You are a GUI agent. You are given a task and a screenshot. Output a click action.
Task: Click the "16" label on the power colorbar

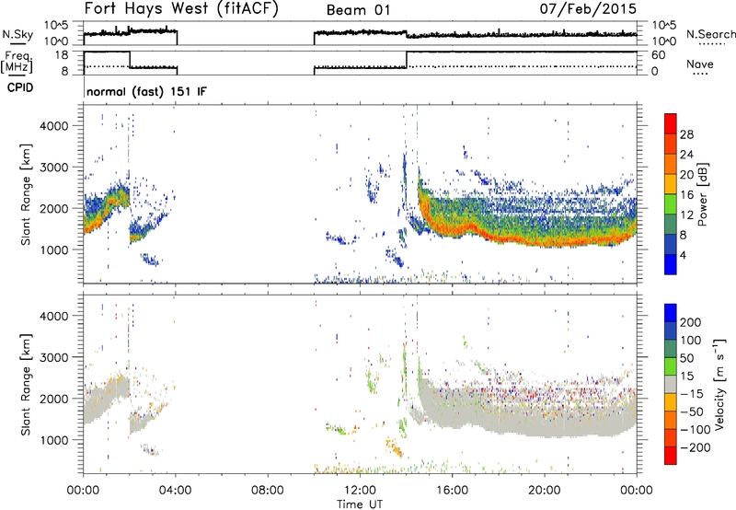click(x=686, y=195)
